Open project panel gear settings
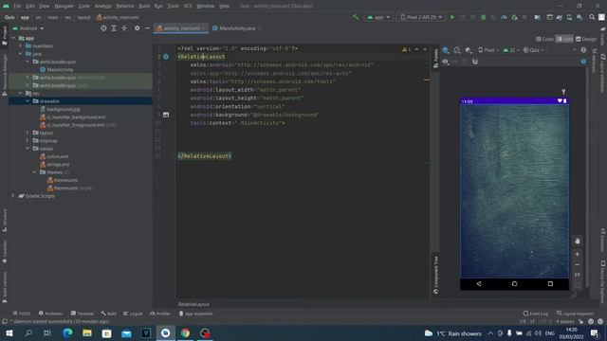This screenshot has width=607, height=341. tap(137, 28)
